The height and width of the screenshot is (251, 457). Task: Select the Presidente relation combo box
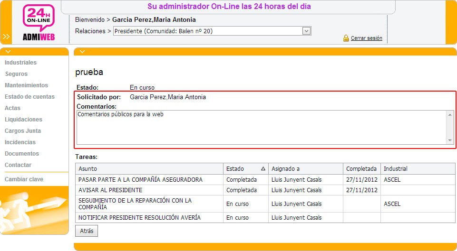tap(212, 31)
